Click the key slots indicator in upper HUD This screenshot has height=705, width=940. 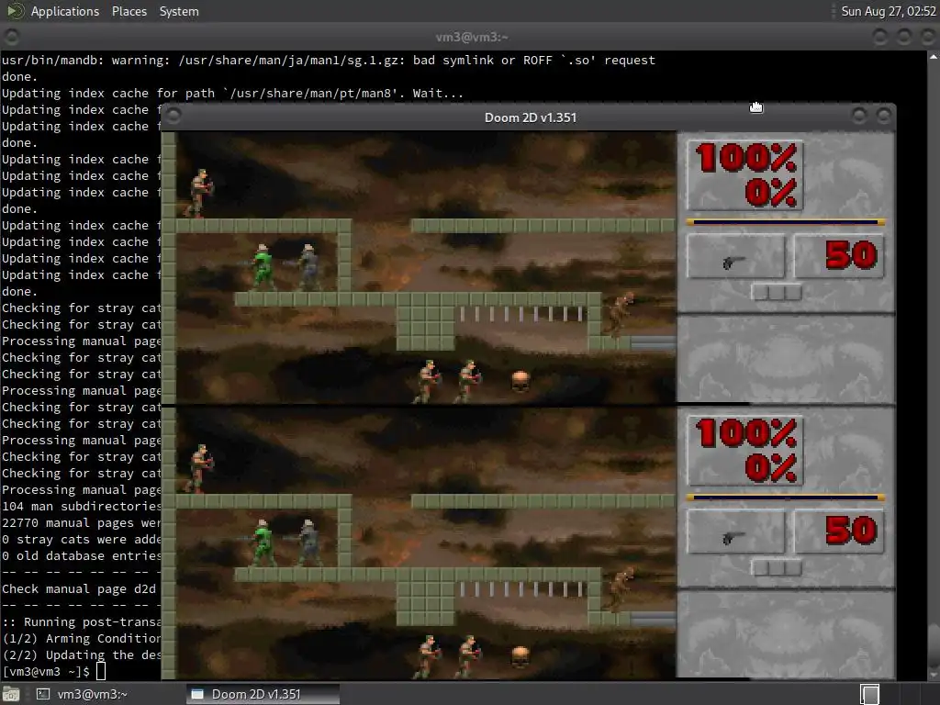click(777, 292)
